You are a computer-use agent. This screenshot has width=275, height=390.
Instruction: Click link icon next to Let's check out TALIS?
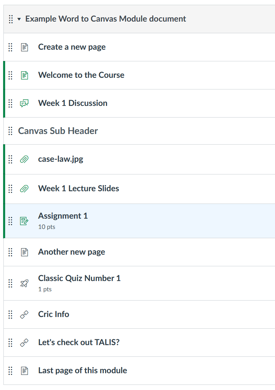pos(24,343)
